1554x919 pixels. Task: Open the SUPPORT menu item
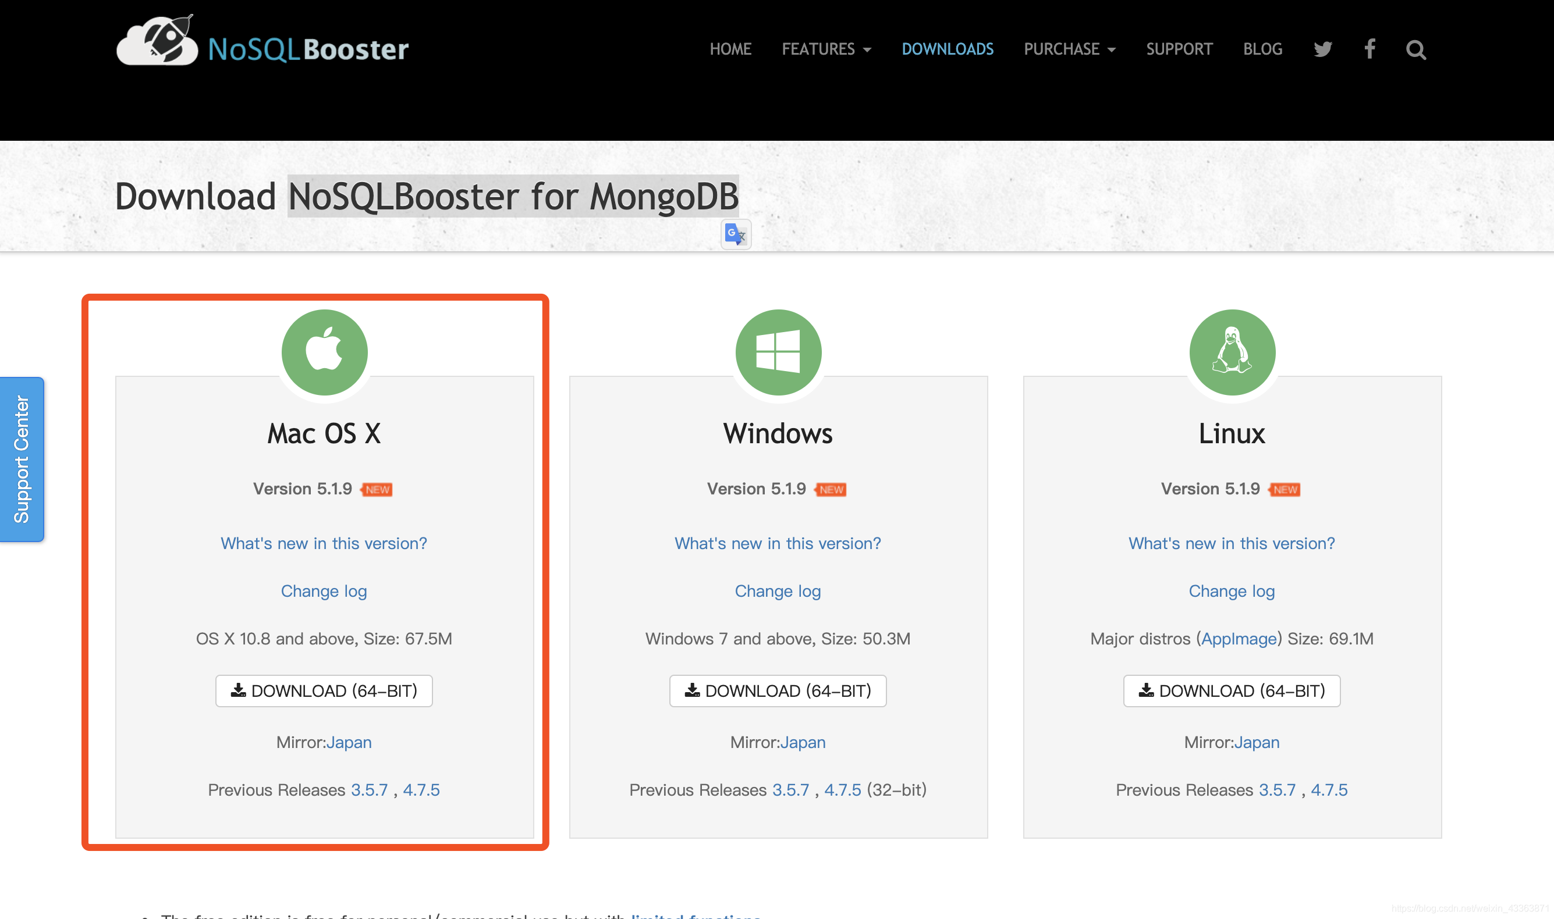point(1179,49)
